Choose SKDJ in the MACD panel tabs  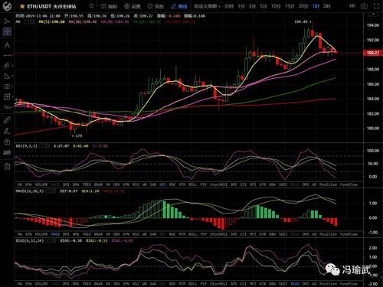click(x=283, y=234)
